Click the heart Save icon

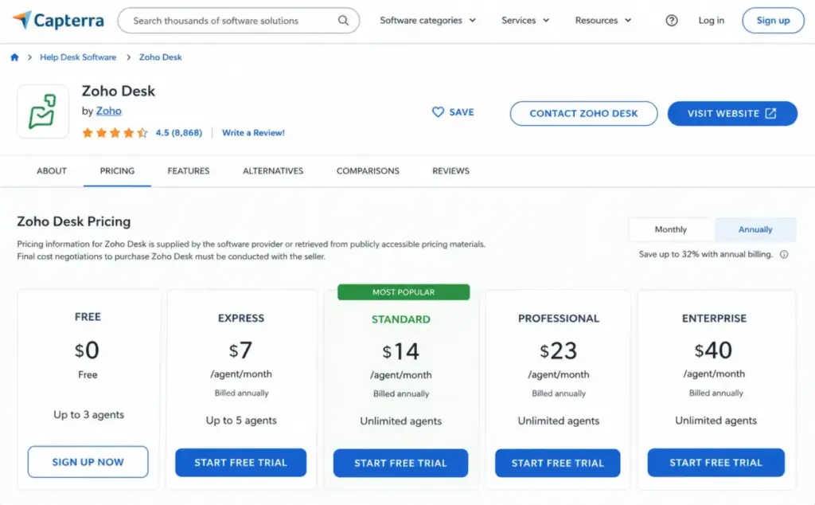pyautogui.click(x=439, y=112)
